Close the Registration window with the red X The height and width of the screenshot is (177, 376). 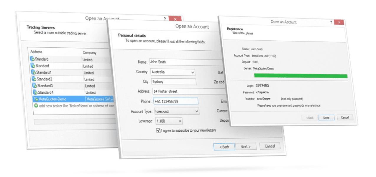[x=339, y=22]
